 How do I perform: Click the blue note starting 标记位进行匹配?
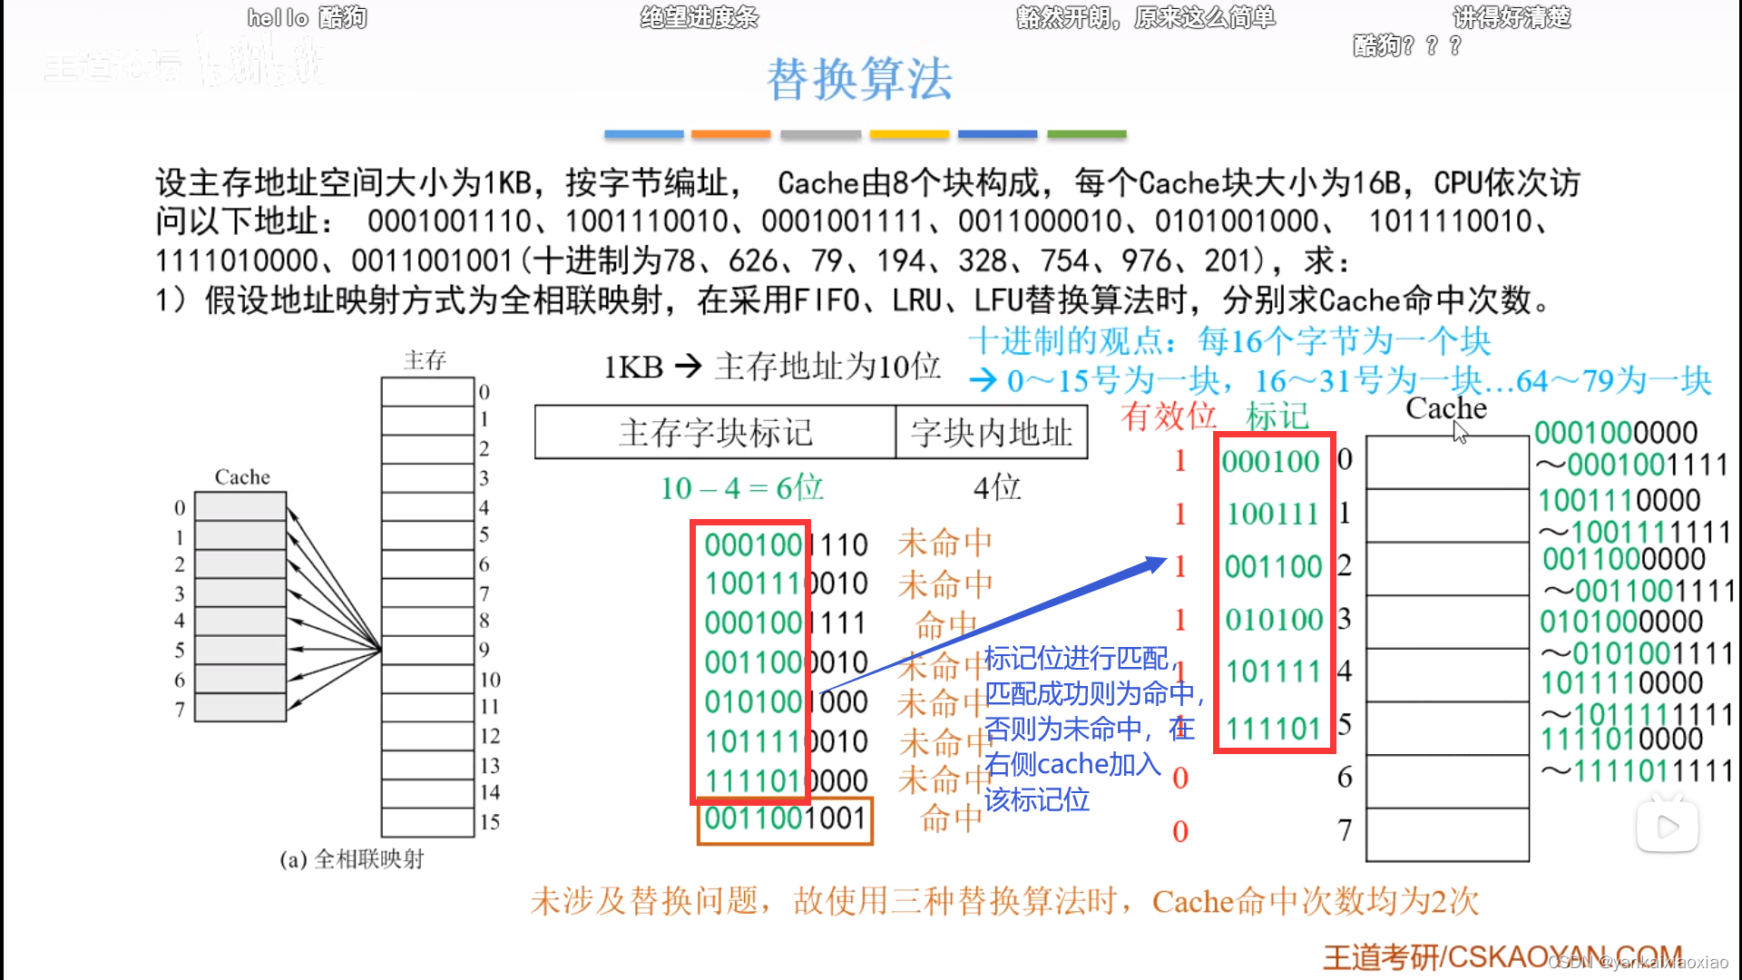click(x=1093, y=729)
